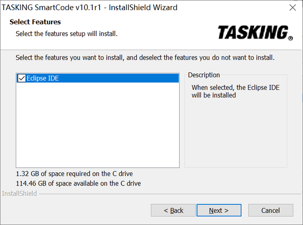303x225 pixels.
Task: Click the InstallShield label at bottom
Action: (x=19, y=194)
